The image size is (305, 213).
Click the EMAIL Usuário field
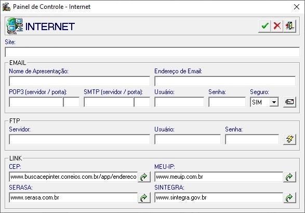179,102
